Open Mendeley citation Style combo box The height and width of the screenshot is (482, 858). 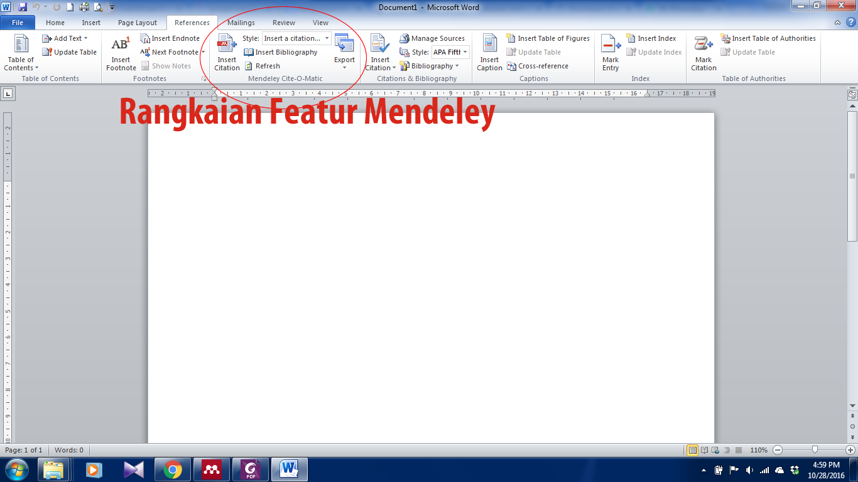pyautogui.click(x=296, y=38)
